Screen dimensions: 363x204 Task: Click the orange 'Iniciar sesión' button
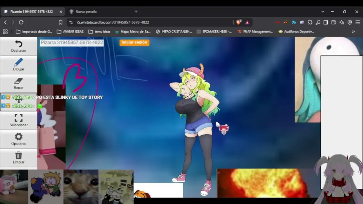click(x=134, y=42)
